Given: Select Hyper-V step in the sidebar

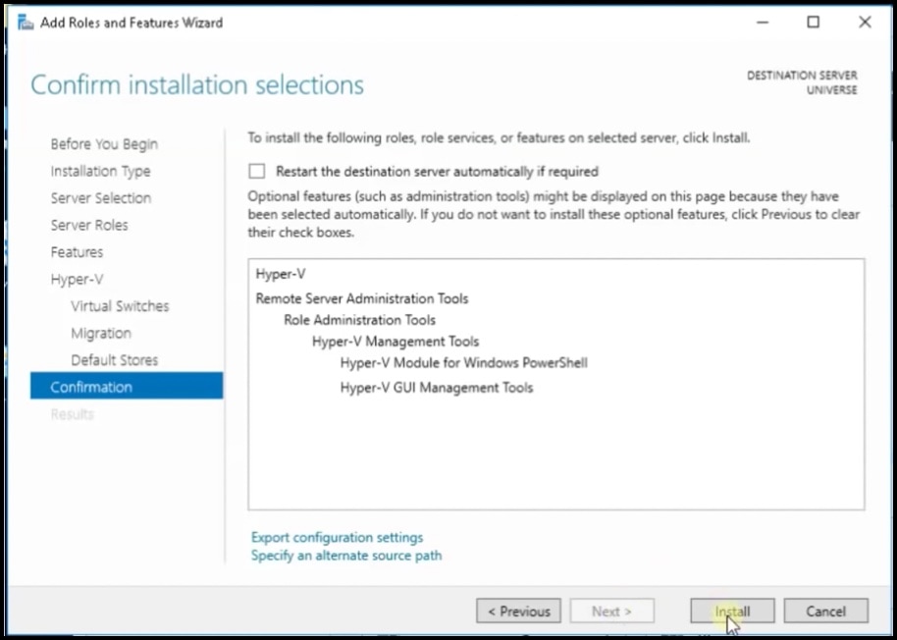Looking at the screenshot, I should pos(77,279).
